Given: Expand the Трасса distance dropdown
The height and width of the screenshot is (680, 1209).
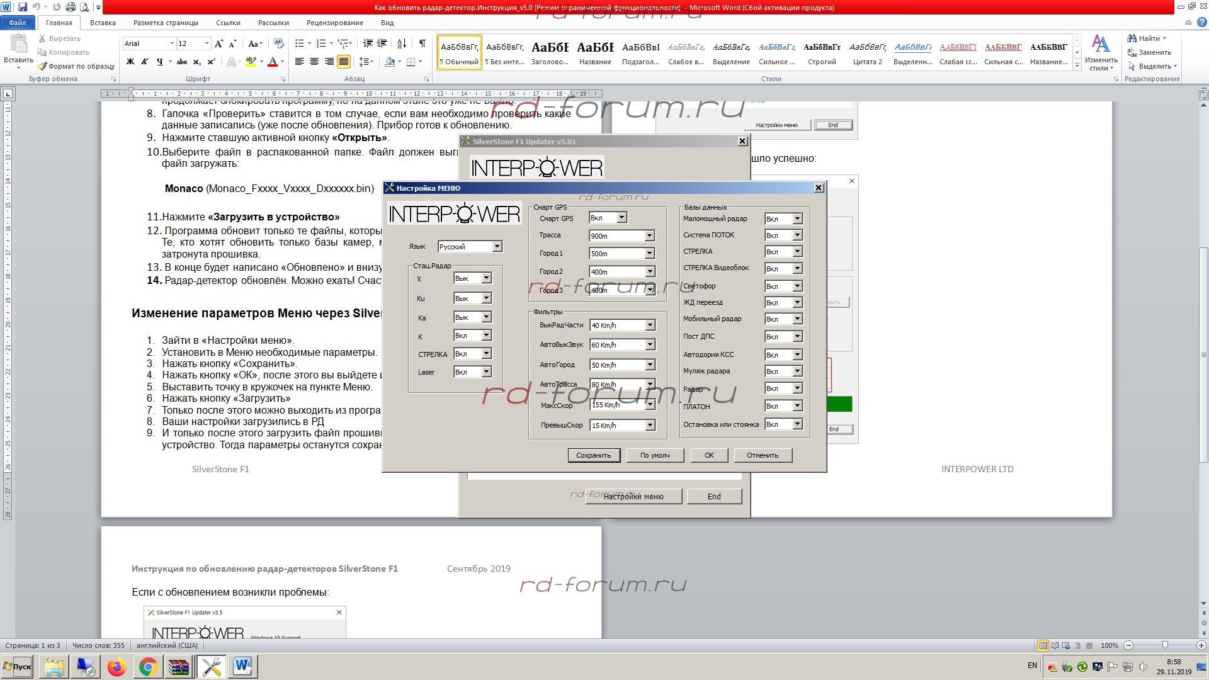Looking at the screenshot, I should click(649, 235).
